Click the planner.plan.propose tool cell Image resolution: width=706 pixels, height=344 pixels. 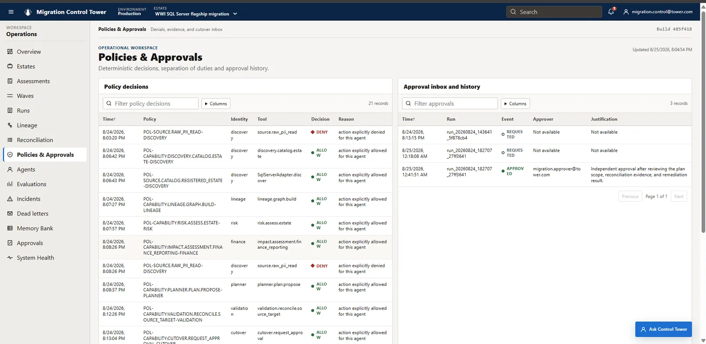click(279, 284)
